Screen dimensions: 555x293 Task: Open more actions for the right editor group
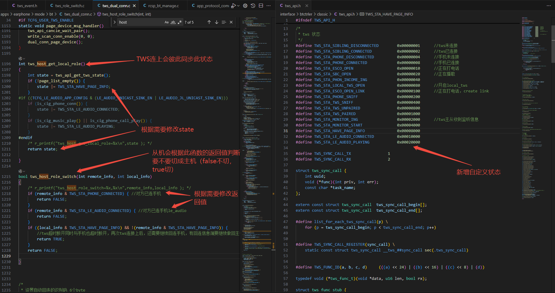[548, 6]
